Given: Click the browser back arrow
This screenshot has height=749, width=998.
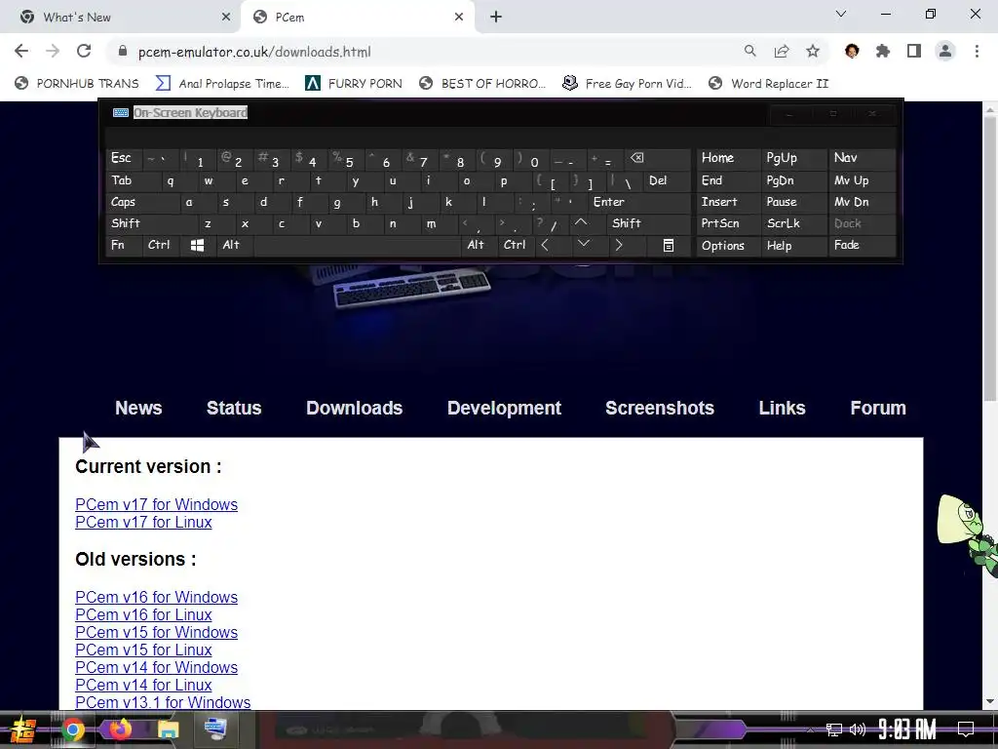Looking at the screenshot, I should pos(21,52).
